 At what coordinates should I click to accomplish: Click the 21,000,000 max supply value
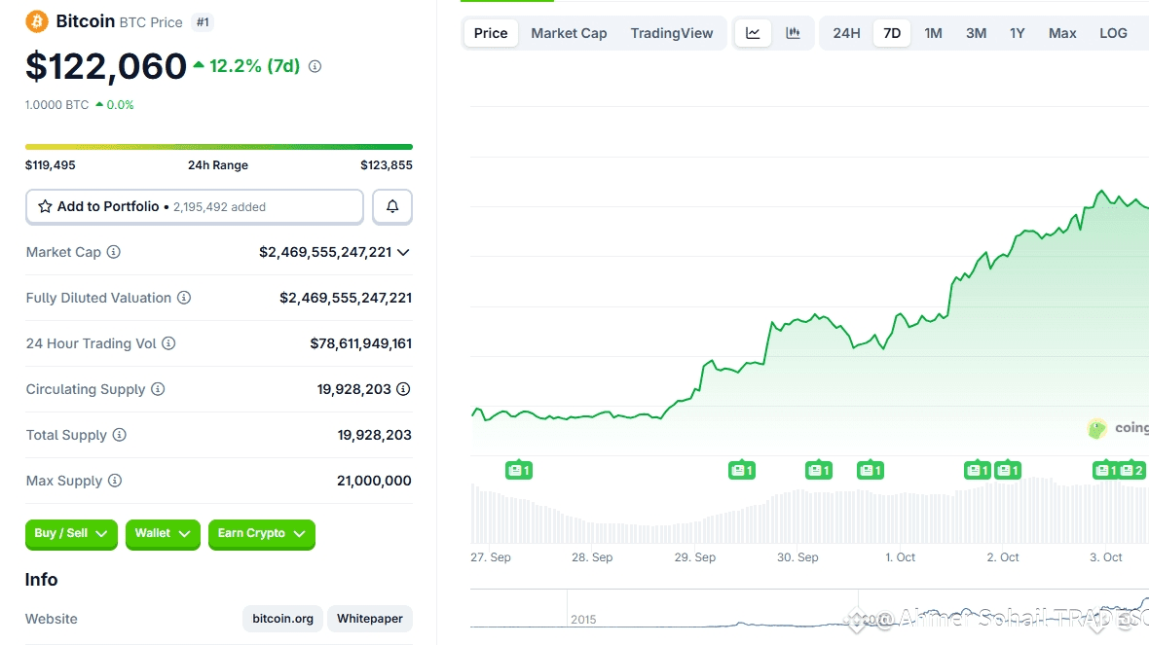point(374,481)
